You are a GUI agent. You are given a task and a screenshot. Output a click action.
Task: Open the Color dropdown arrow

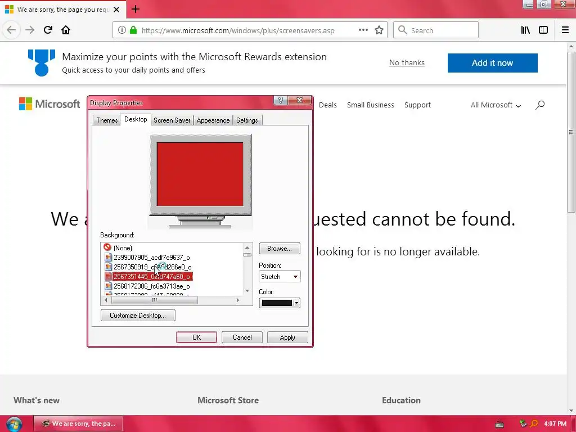coord(296,303)
